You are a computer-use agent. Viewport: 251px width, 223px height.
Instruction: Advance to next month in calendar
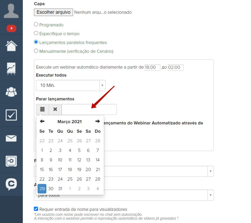(97, 122)
